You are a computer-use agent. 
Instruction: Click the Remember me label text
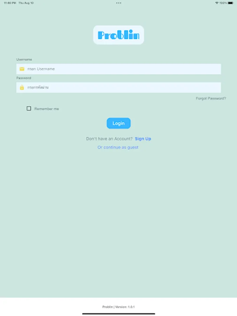pos(47,109)
